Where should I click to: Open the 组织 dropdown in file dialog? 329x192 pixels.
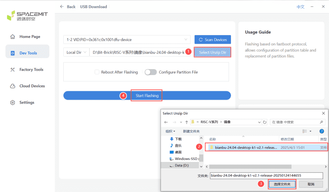(x=170, y=131)
